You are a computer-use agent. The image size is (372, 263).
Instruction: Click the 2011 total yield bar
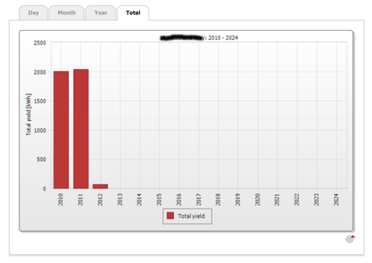coord(81,129)
